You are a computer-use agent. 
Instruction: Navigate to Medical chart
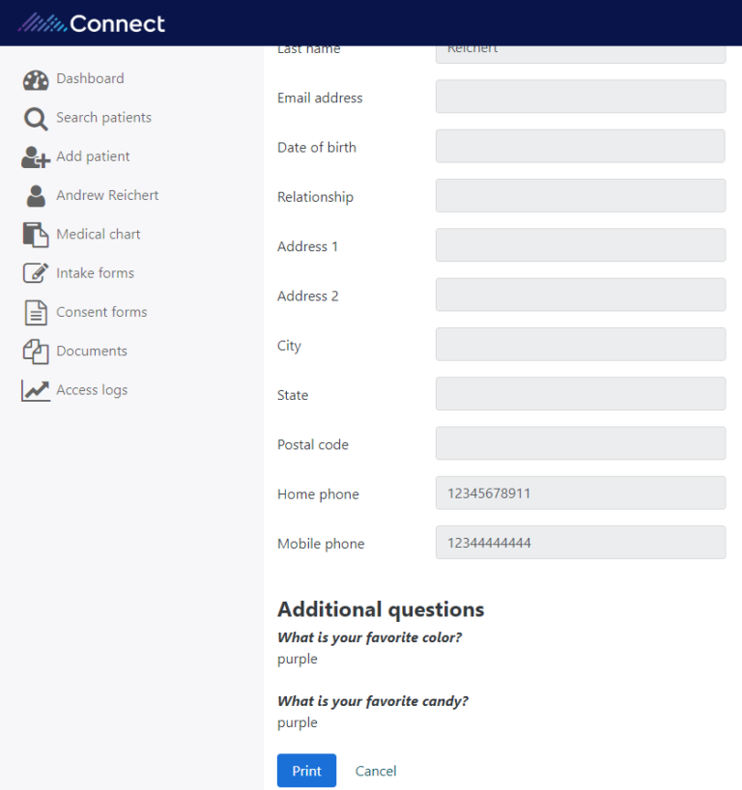[99, 235]
